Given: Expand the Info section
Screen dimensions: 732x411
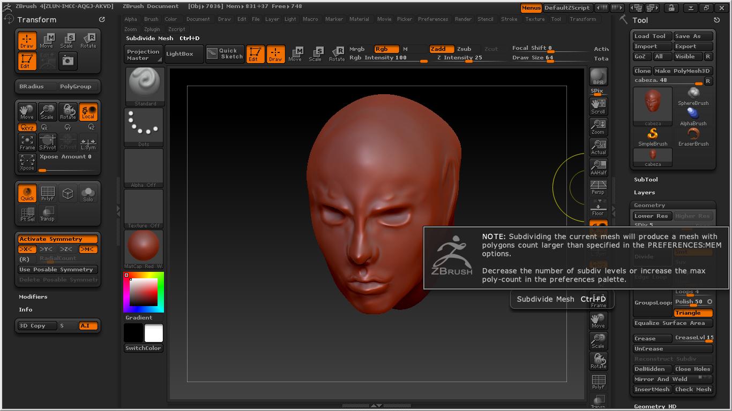Looking at the screenshot, I should point(26,310).
